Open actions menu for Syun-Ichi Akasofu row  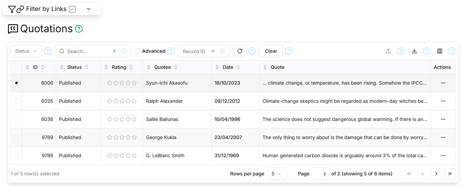pyautogui.click(x=443, y=83)
